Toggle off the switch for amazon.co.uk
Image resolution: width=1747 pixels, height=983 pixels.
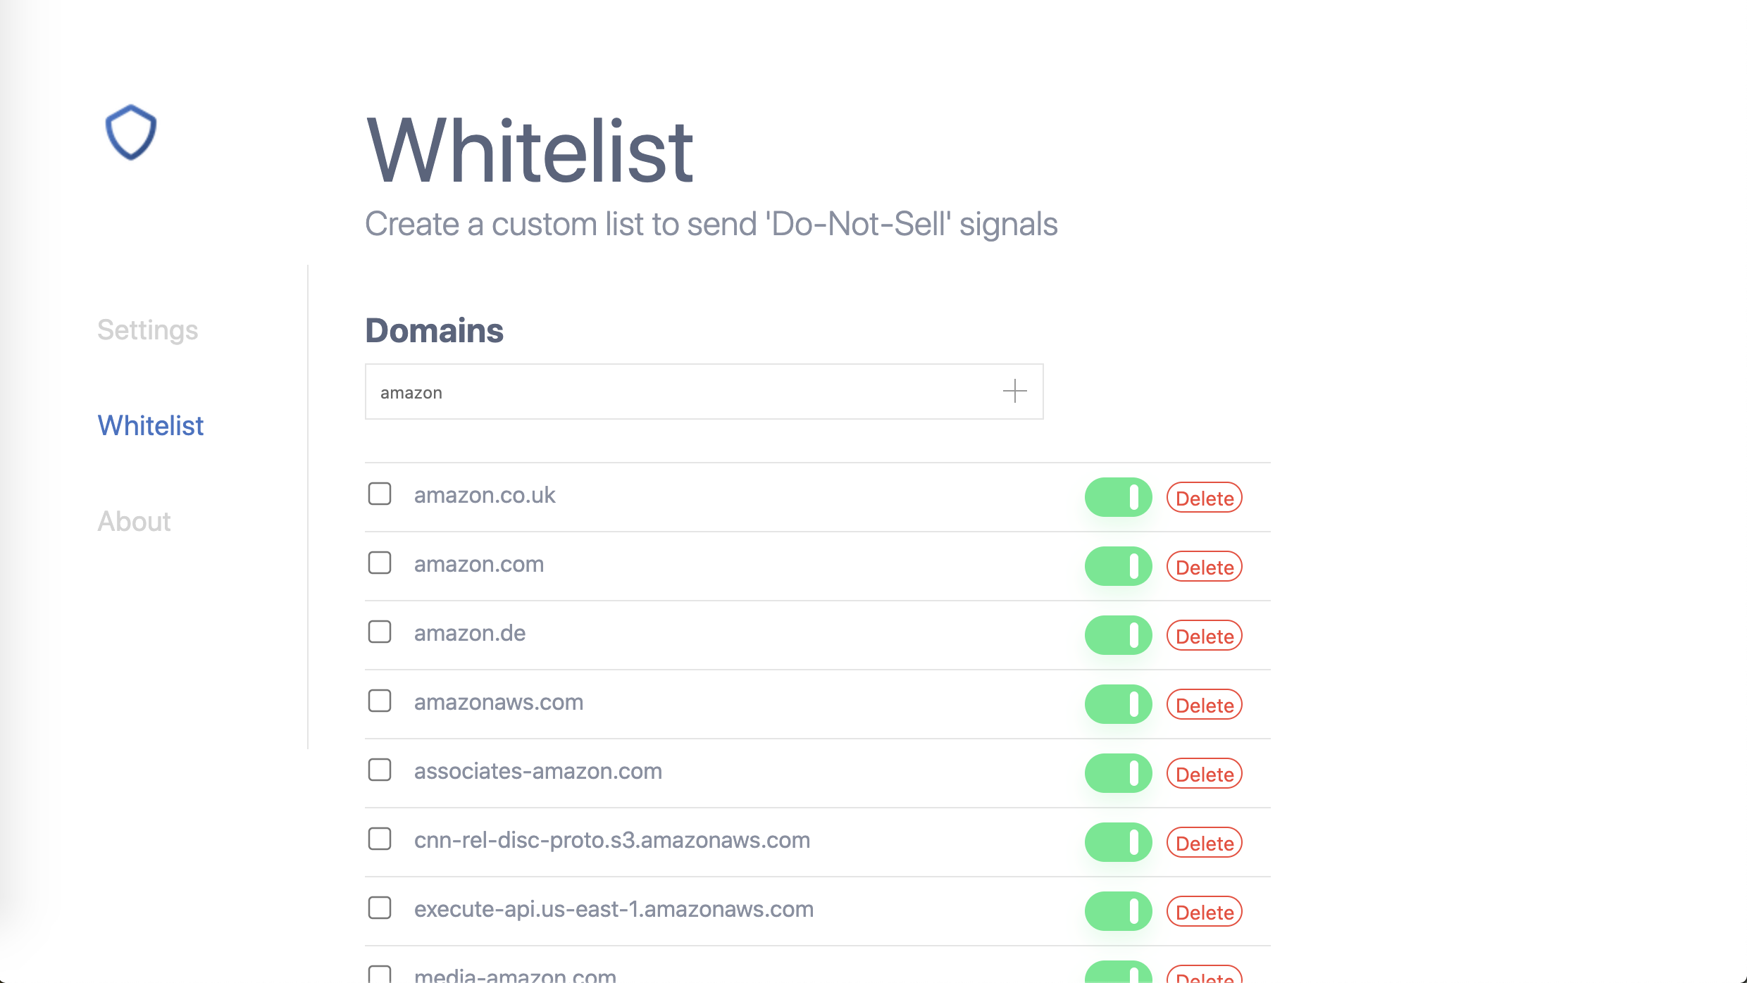tap(1117, 497)
